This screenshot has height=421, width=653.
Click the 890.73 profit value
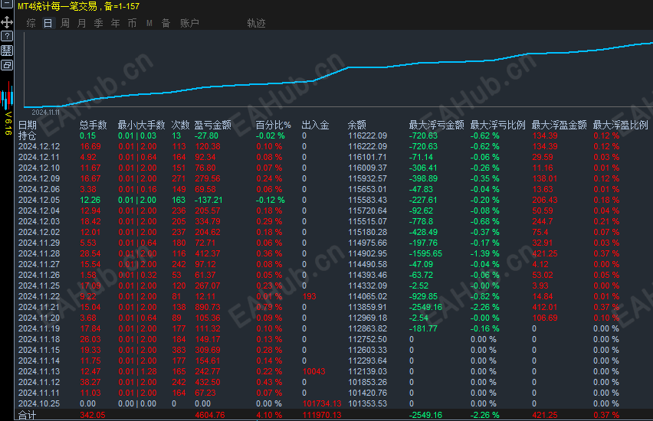208,307
